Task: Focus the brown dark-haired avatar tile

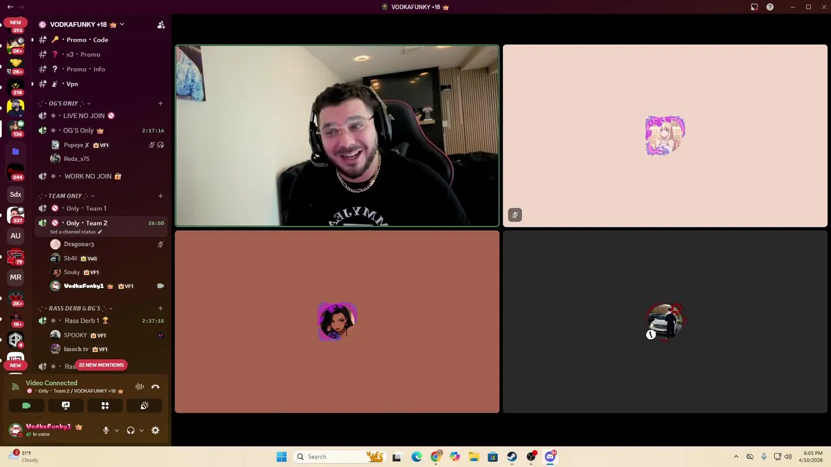Action: [337, 322]
